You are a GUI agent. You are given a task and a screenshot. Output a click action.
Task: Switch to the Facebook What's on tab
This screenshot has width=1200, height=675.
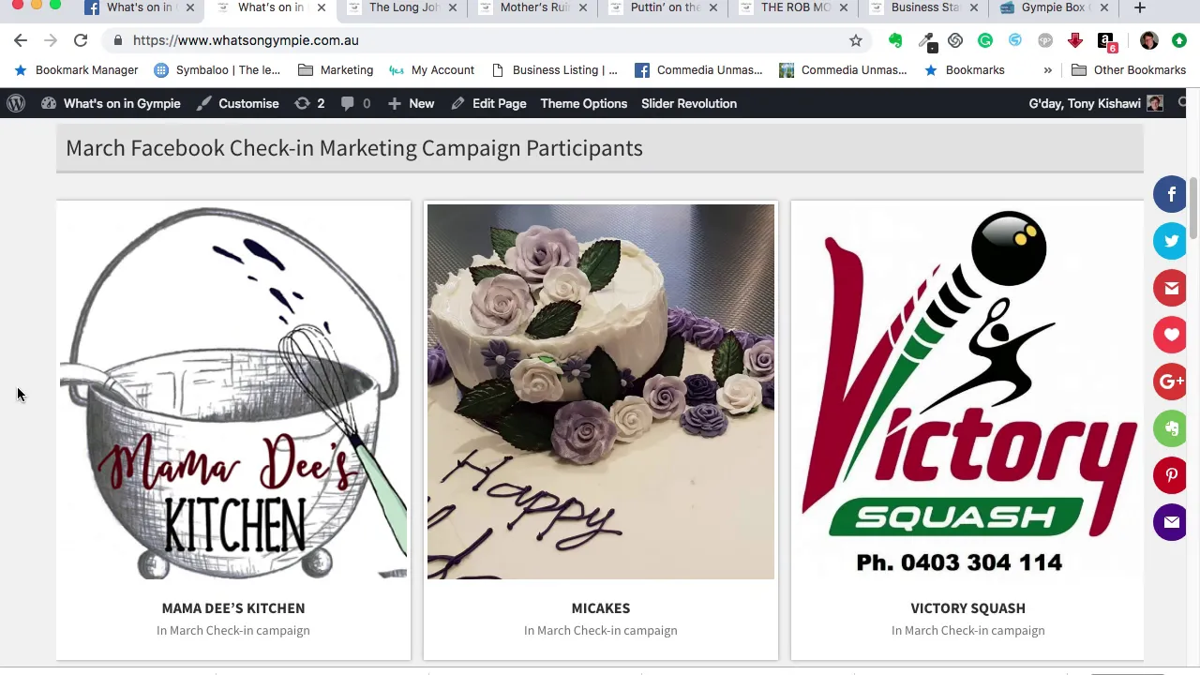[139, 7]
